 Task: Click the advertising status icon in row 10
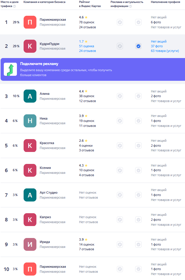coord(120,269)
